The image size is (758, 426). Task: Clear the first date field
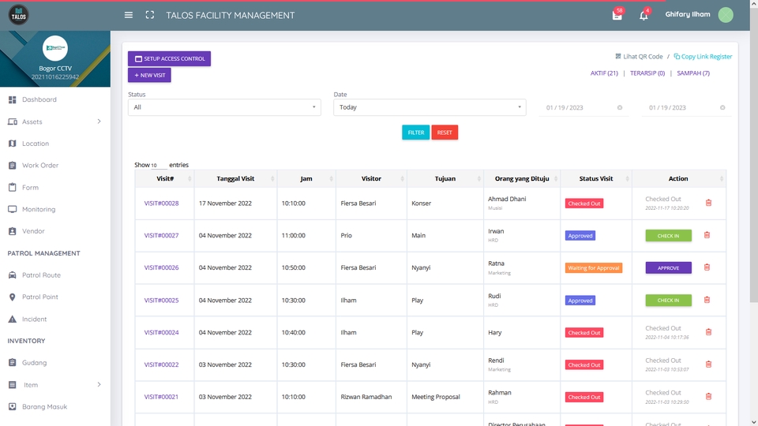tap(620, 108)
